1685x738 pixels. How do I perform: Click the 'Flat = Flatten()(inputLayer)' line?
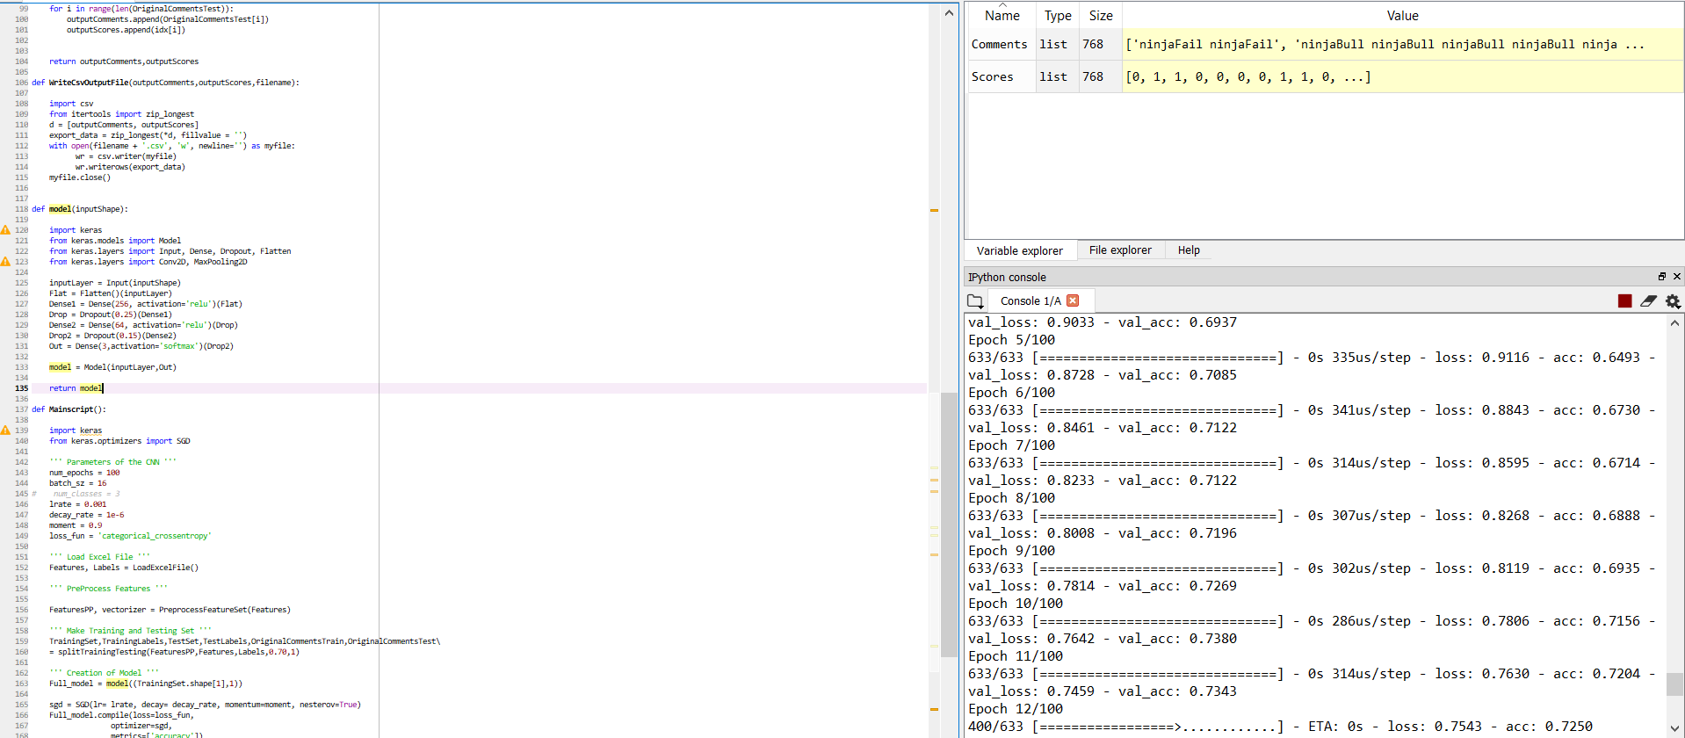coord(111,293)
